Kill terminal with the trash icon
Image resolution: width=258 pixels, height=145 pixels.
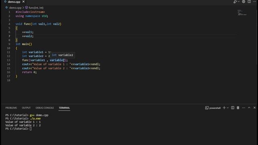tap(238, 108)
